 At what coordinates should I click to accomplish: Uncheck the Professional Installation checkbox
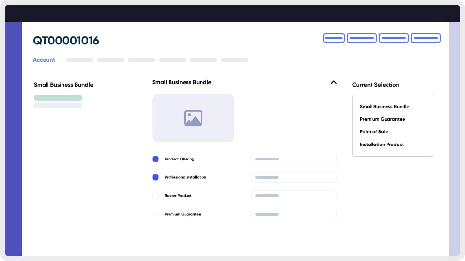(x=155, y=177)
